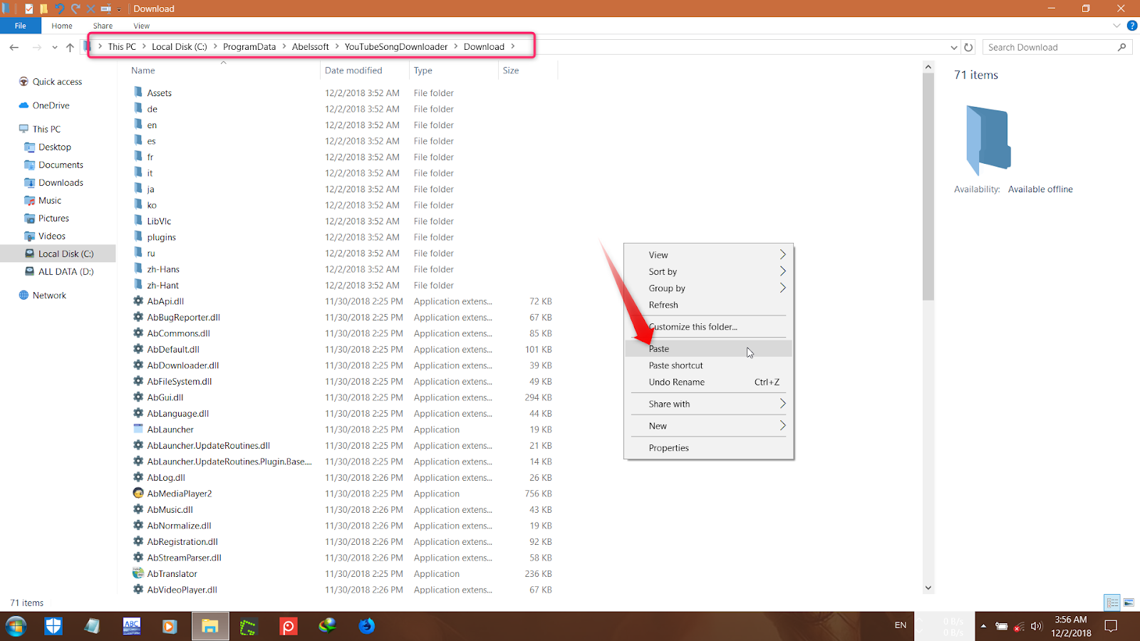Select the Assets folder icon
1140x641 pixels.
pyautogui.click(x=138, y=93)
